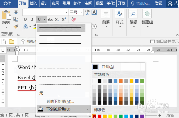Pick the standard red color swatch
Screen dimensions: 179x118
click(x=100, y=116)
